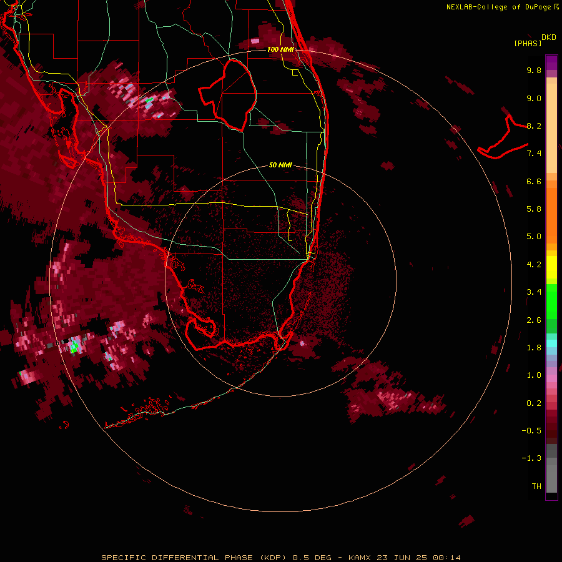
Task: Click the thick red Lake Okeechobee outline
Action: (227, 95)
